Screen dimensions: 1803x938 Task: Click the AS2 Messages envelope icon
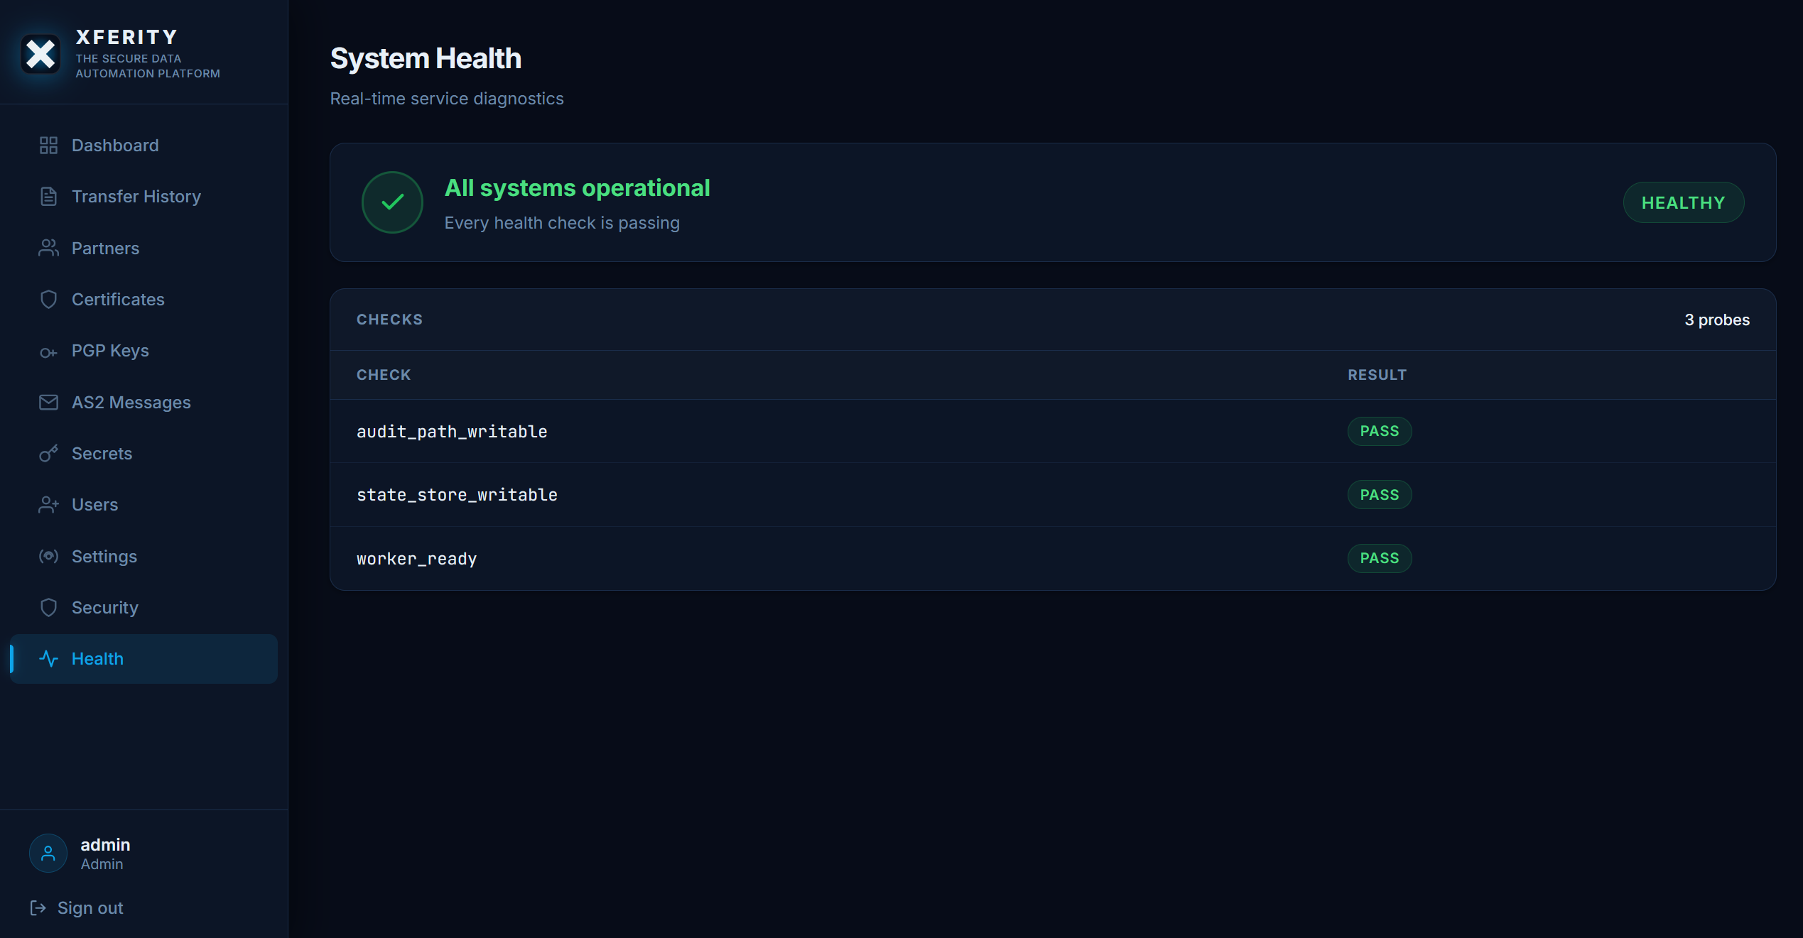coord(48,402)
